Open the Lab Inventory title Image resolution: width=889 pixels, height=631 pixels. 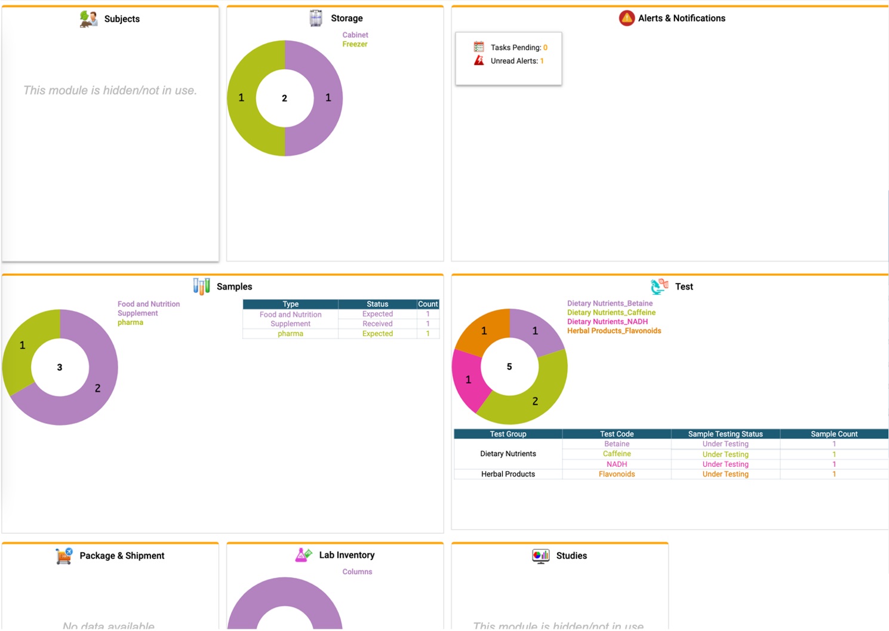[347, 555]
